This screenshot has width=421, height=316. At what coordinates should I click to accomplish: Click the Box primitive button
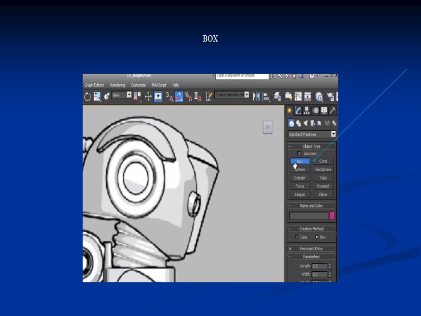point(300,161)
